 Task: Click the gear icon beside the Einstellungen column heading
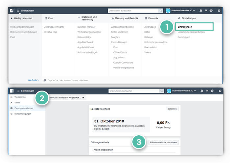click(179, 18)
